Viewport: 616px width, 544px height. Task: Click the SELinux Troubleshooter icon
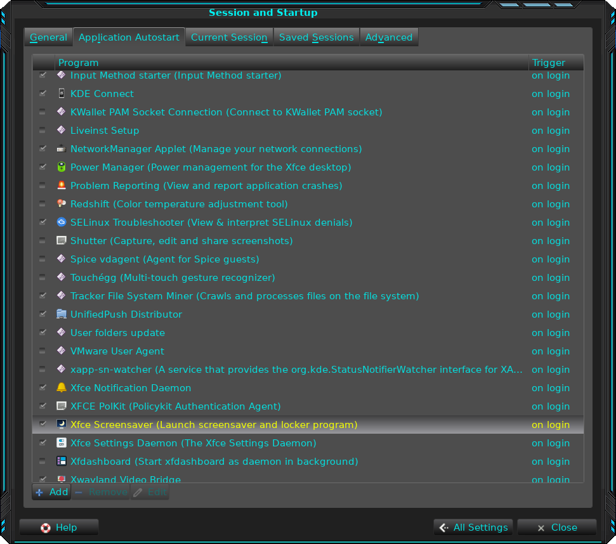point(62,222)
